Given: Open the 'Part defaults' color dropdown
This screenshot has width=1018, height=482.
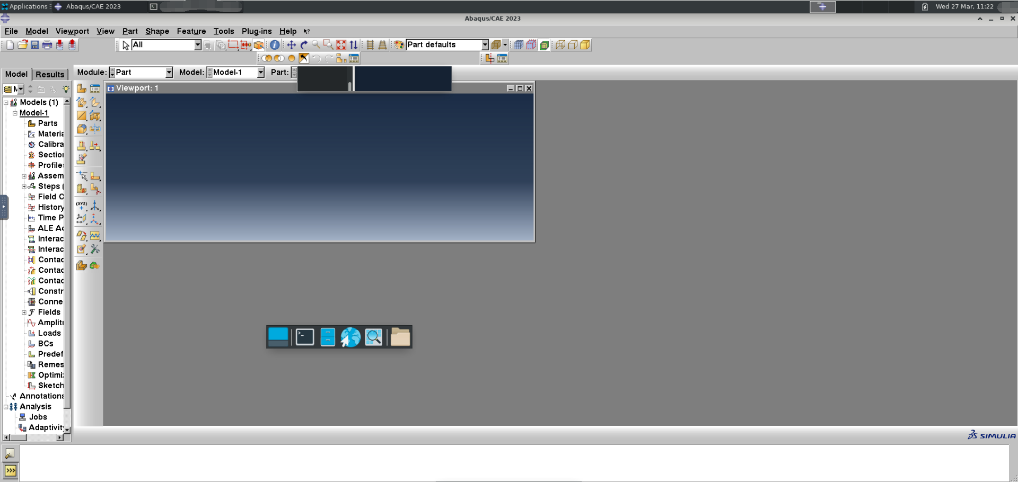Looking at the screenshot, I should [485, 45].
